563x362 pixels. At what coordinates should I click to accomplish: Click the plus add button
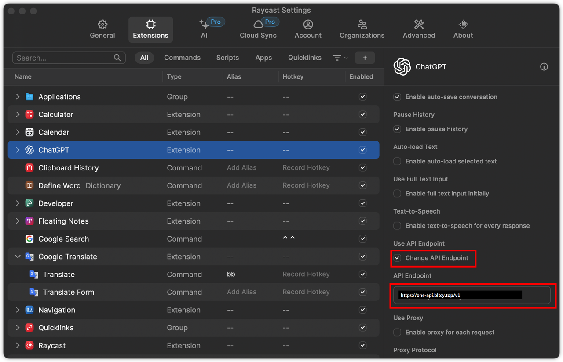click(x=365, y=58)
